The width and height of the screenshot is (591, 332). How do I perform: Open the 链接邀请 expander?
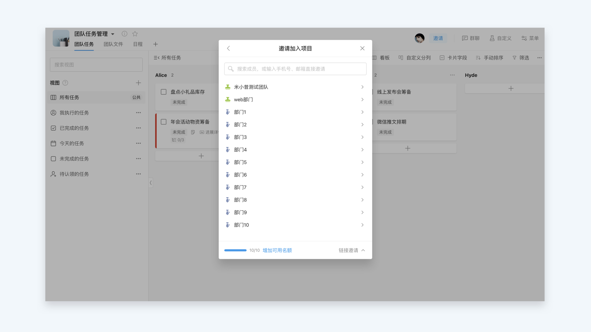(352, 250)
